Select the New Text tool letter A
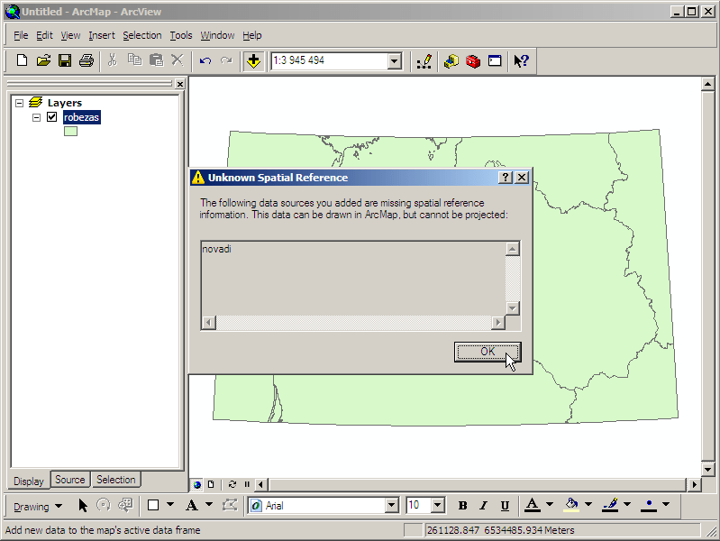This screenshot has width=720, height=541. (x=192, y=506)
